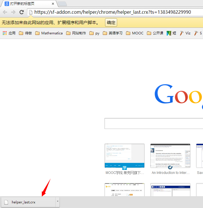Open the downloaded helper_last.crx file

point(28,202)
